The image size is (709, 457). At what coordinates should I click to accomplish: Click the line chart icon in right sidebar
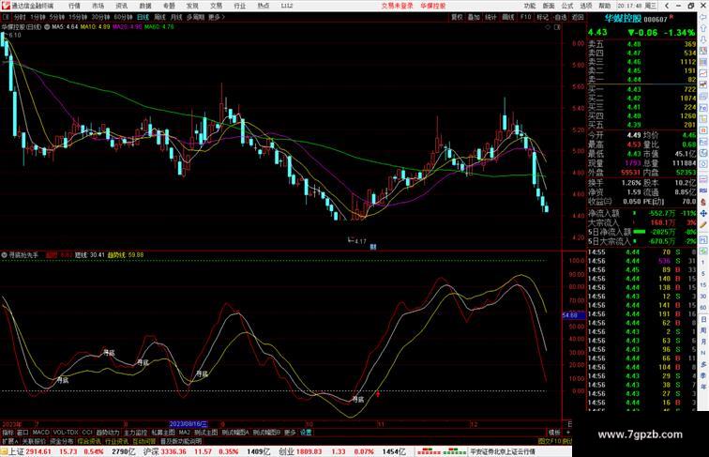pos(703,73)
